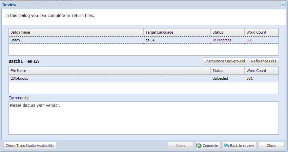Click the Uploaded status of 2014.docx
This screenshot has width=288, height=152.
tap(220, 78)
